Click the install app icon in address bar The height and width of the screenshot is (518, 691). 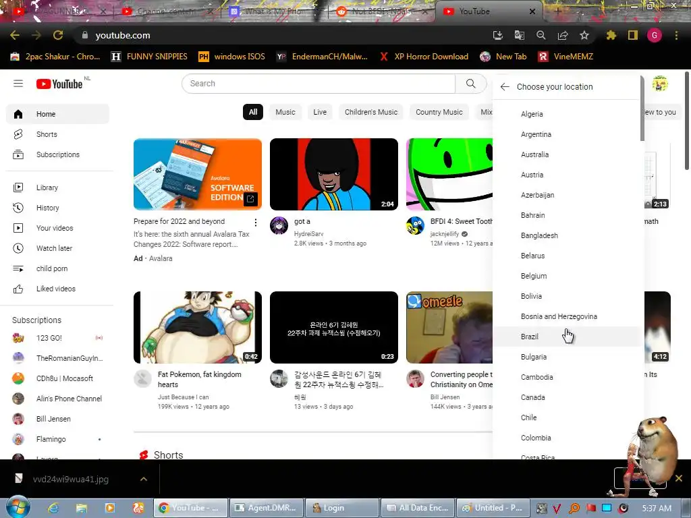[498, 35]
